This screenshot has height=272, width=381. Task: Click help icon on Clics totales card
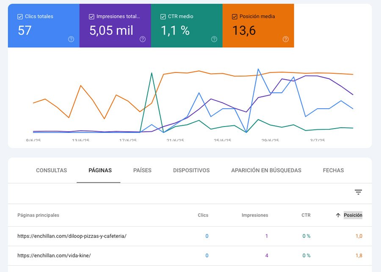(71, 39)
